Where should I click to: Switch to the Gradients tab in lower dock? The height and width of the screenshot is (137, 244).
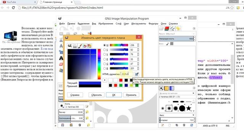pyautogui.click(x=172, y=88)
